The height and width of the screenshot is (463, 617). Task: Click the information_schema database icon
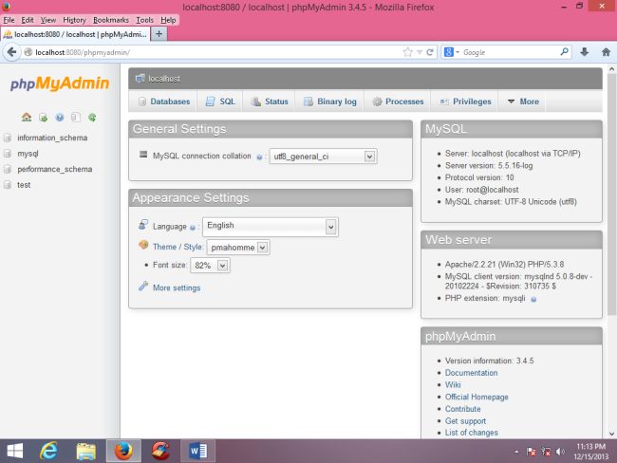point(8,138)
